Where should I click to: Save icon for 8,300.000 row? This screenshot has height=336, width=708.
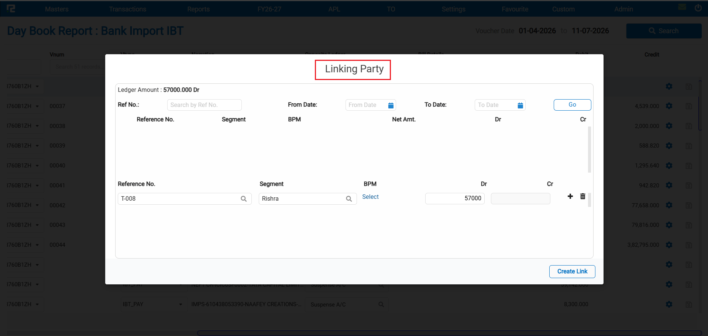689,305
